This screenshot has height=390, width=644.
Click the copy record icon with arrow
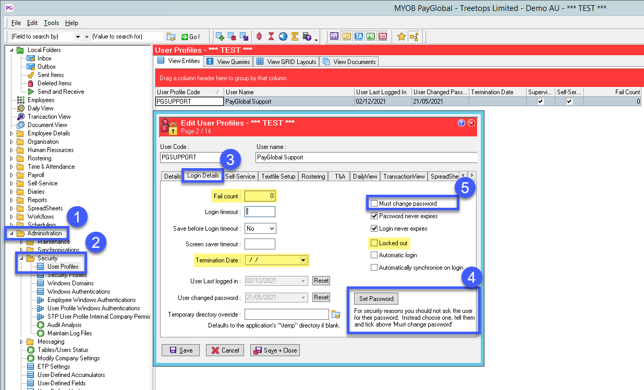pyautogui.click(x=244, y=36)
